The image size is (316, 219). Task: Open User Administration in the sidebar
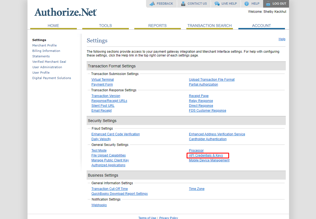click(x=47, y=67)
